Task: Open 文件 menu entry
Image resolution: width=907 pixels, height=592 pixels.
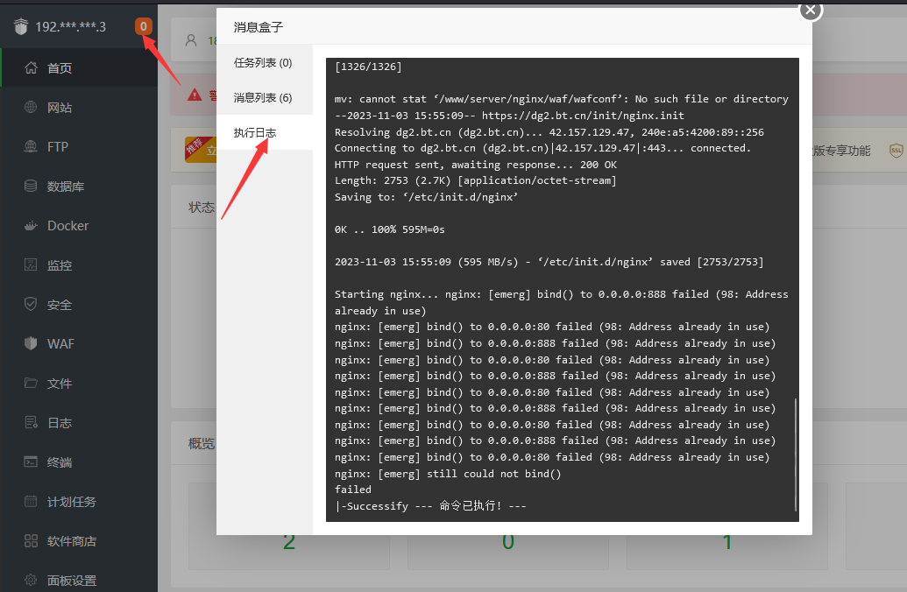Action: pyautogui.click(x=79, y=383)
